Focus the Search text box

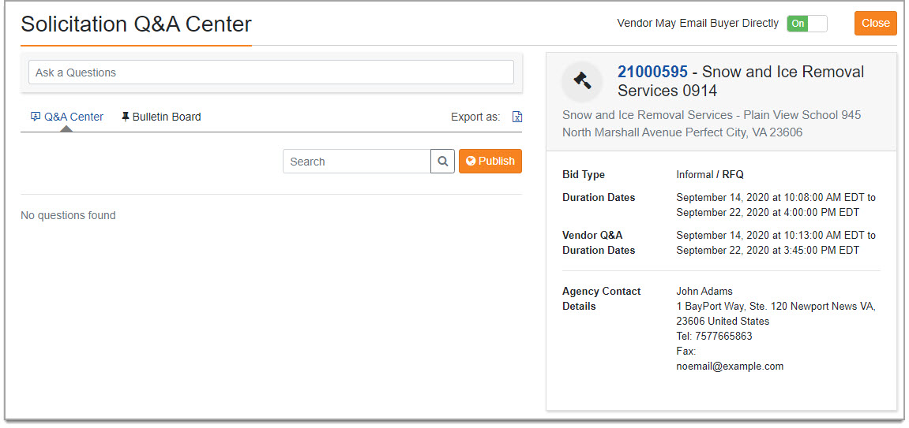pos(356,162)
